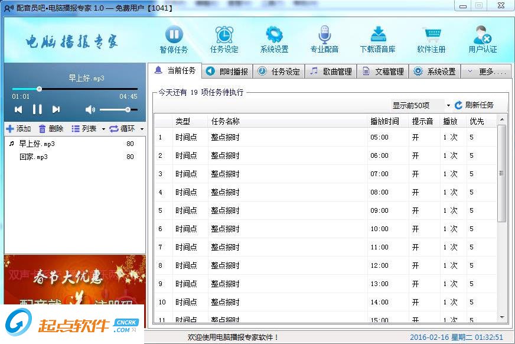Click the date and time in status bar

pyautogui.click(x=456, y=337)
